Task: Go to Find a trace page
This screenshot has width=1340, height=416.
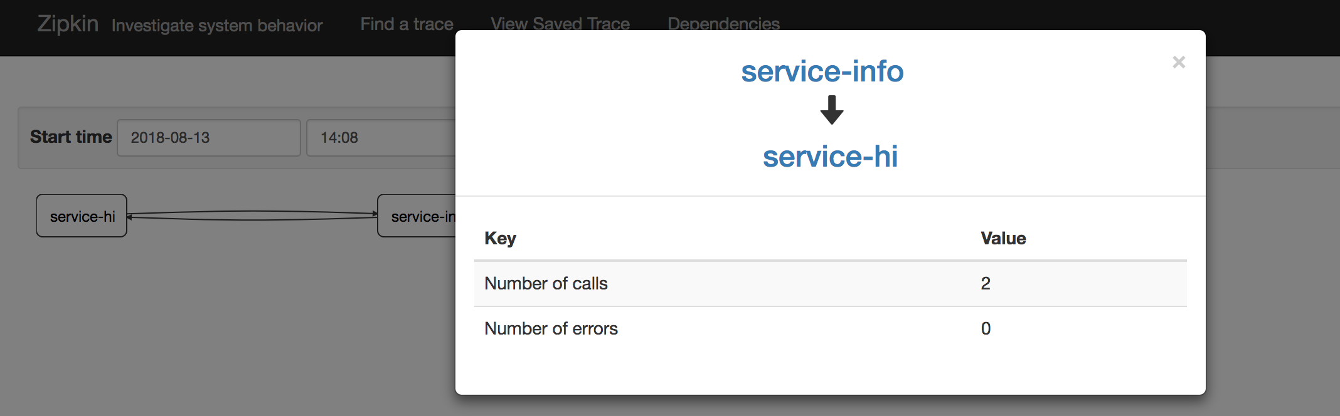Action: point(407,24)
